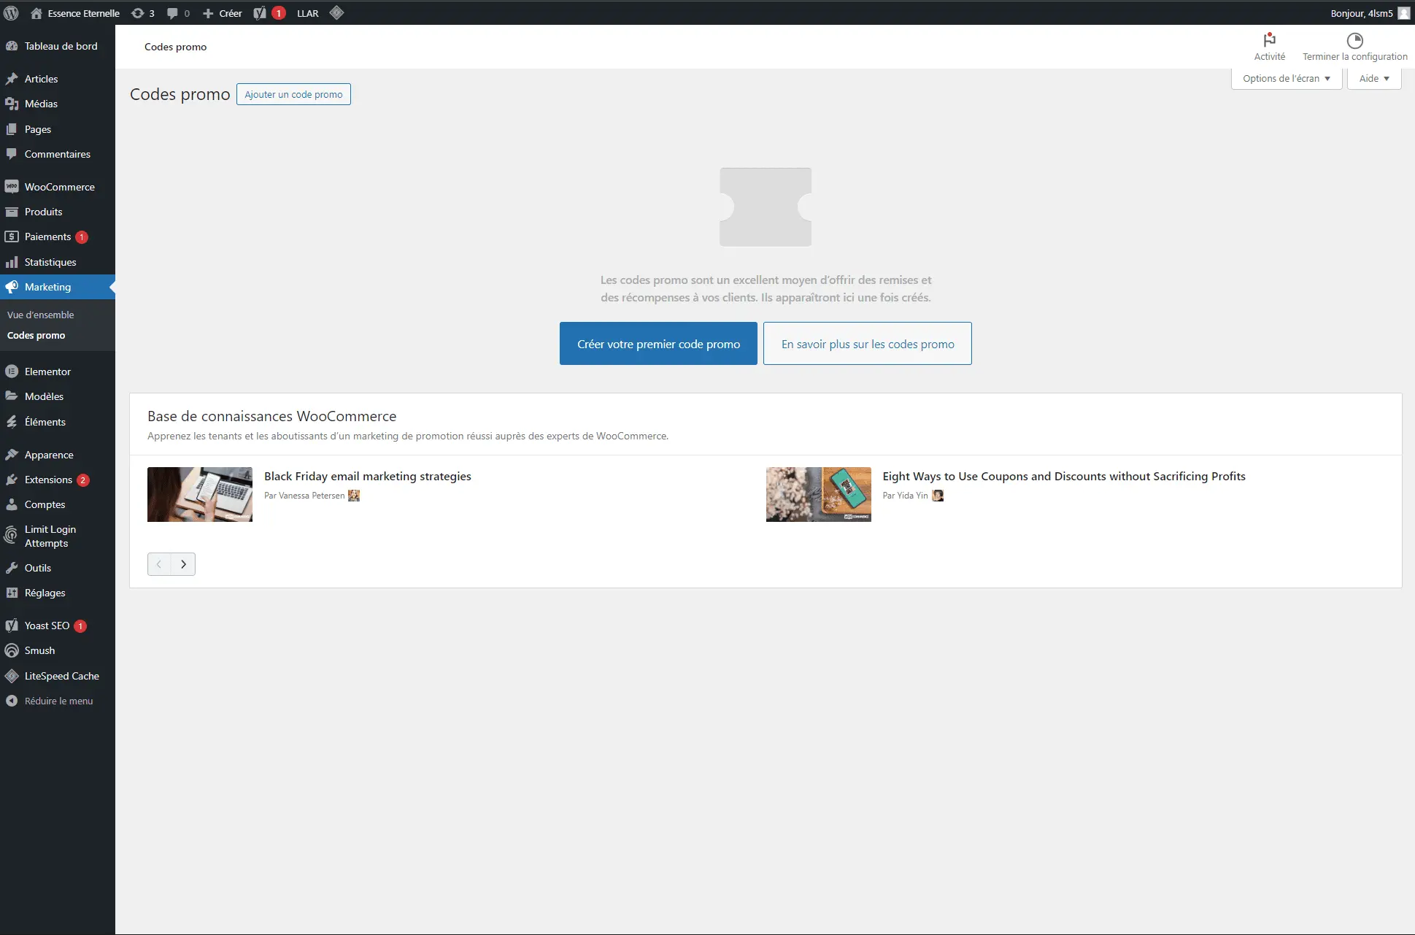Open Commentaires in the sidebar

[58, 154]
